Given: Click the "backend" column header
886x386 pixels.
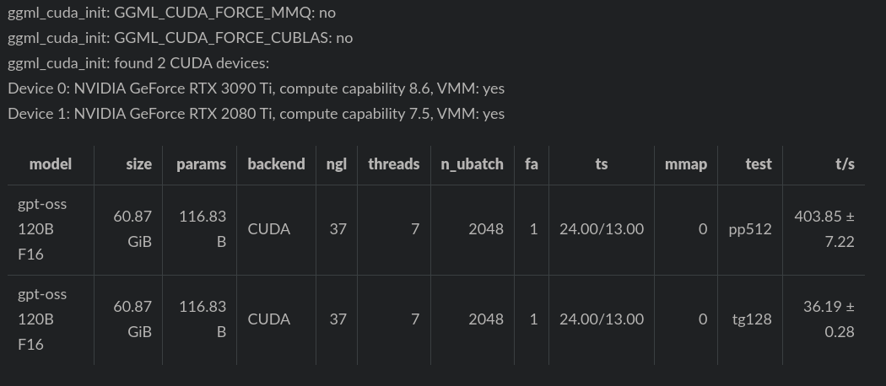Looking at the screenshot, I should (276, 164).
